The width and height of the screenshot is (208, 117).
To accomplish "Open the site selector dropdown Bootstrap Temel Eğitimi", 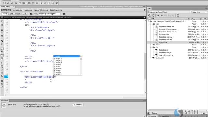I will click(169, 12).
